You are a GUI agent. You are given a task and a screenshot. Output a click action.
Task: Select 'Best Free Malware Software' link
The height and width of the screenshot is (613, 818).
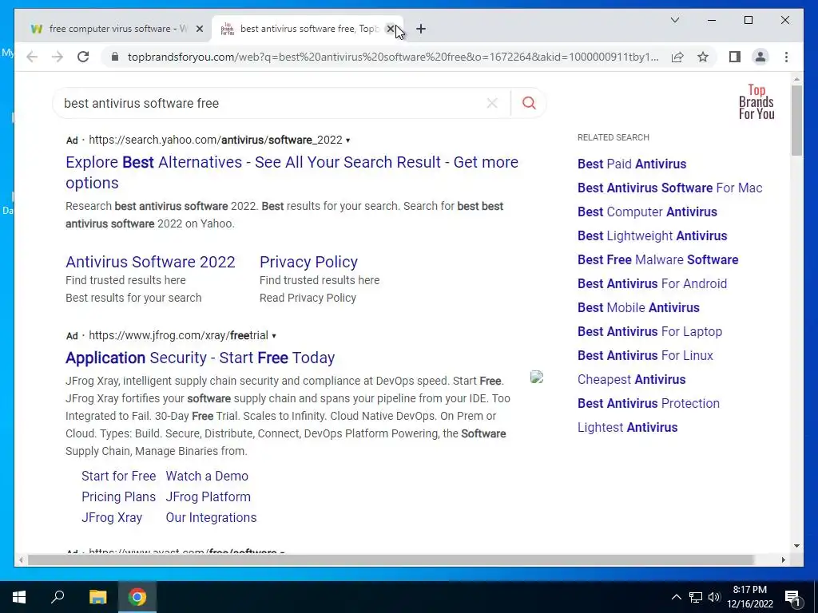(658, 259)
